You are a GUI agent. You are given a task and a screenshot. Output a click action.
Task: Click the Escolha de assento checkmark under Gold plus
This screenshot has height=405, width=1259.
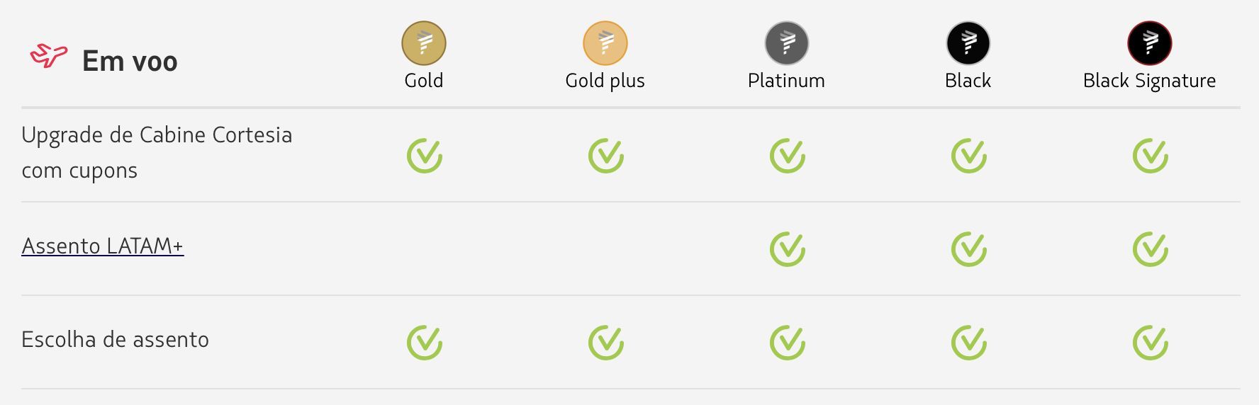(606, 343)
